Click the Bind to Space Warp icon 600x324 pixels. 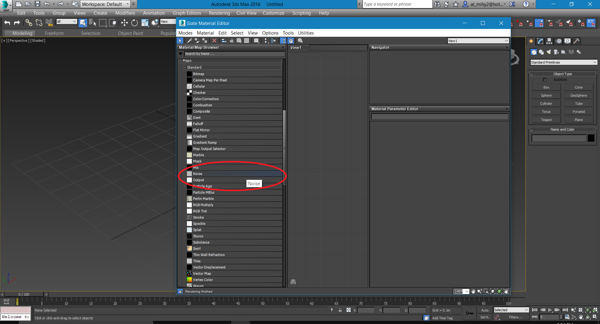49,22
